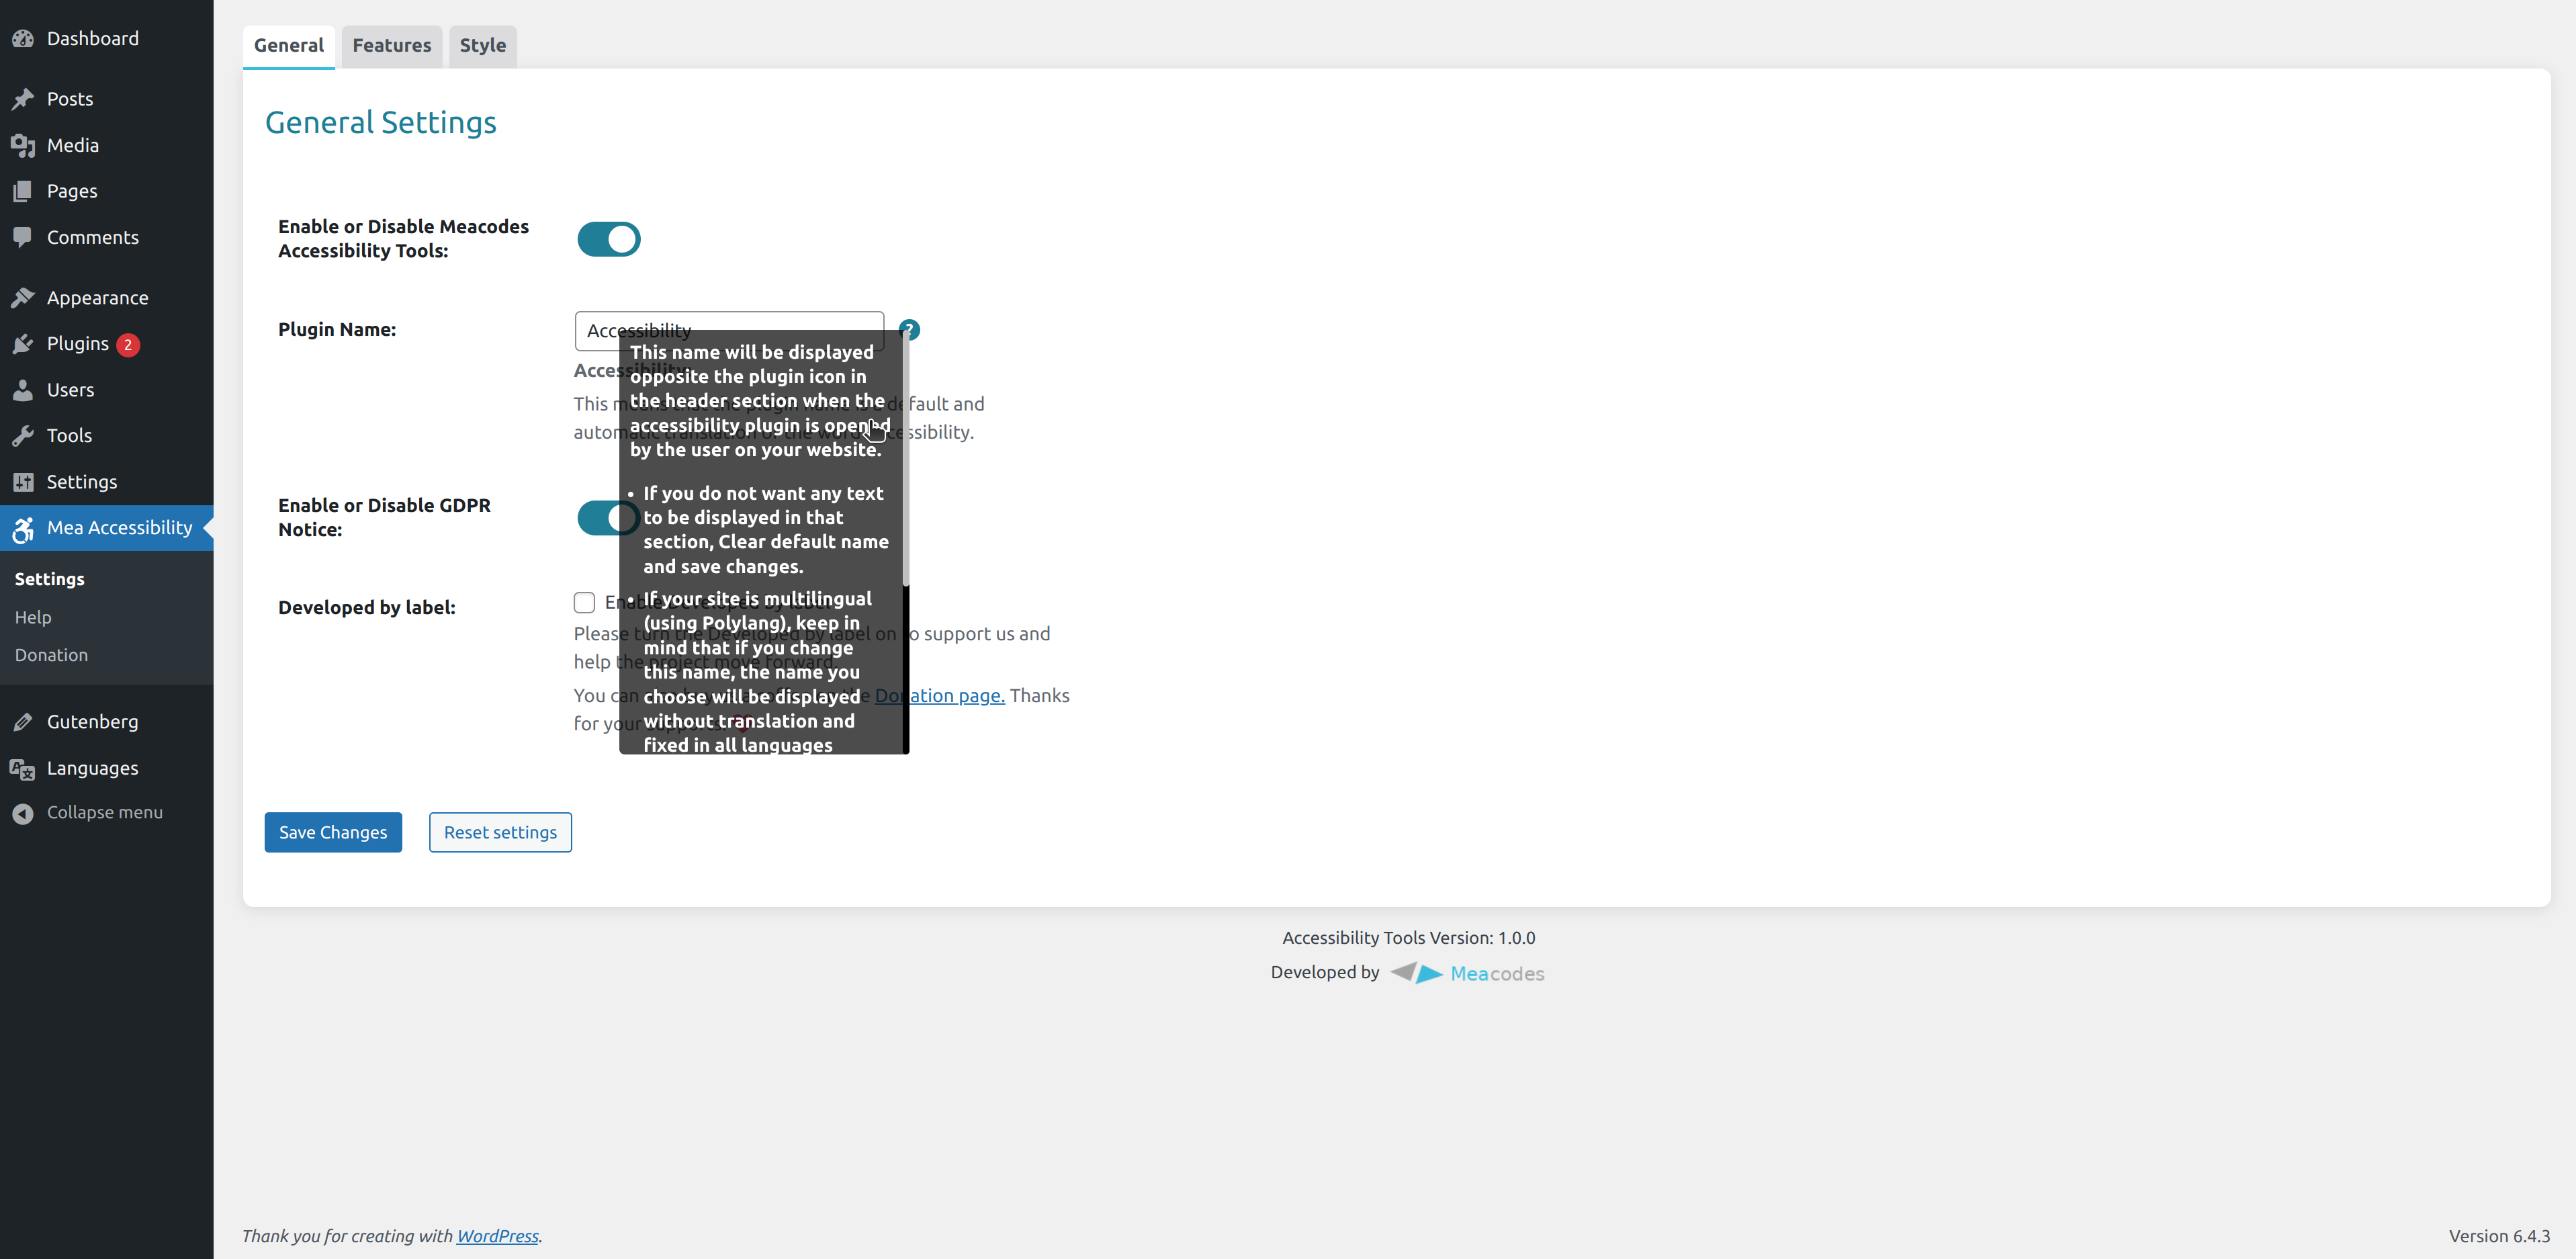Click the Settings sliders icon
The image size is (2576, 1259).
[23, 482]
